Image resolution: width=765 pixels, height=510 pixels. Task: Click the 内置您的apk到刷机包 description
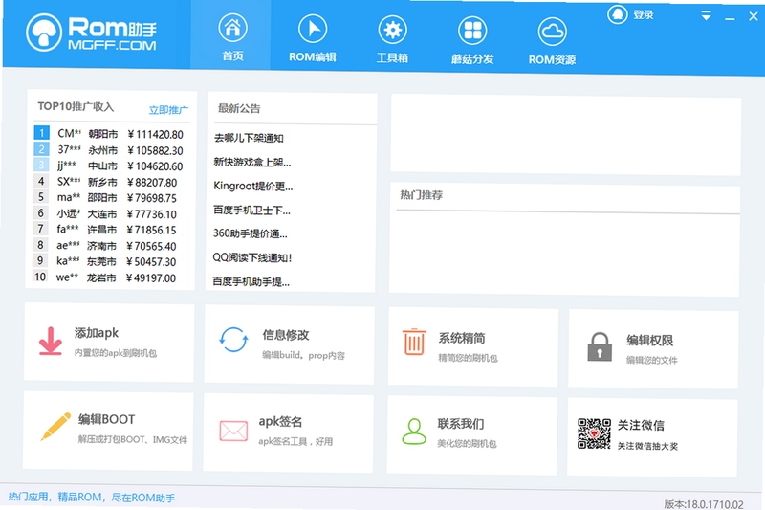click(116, 353)
